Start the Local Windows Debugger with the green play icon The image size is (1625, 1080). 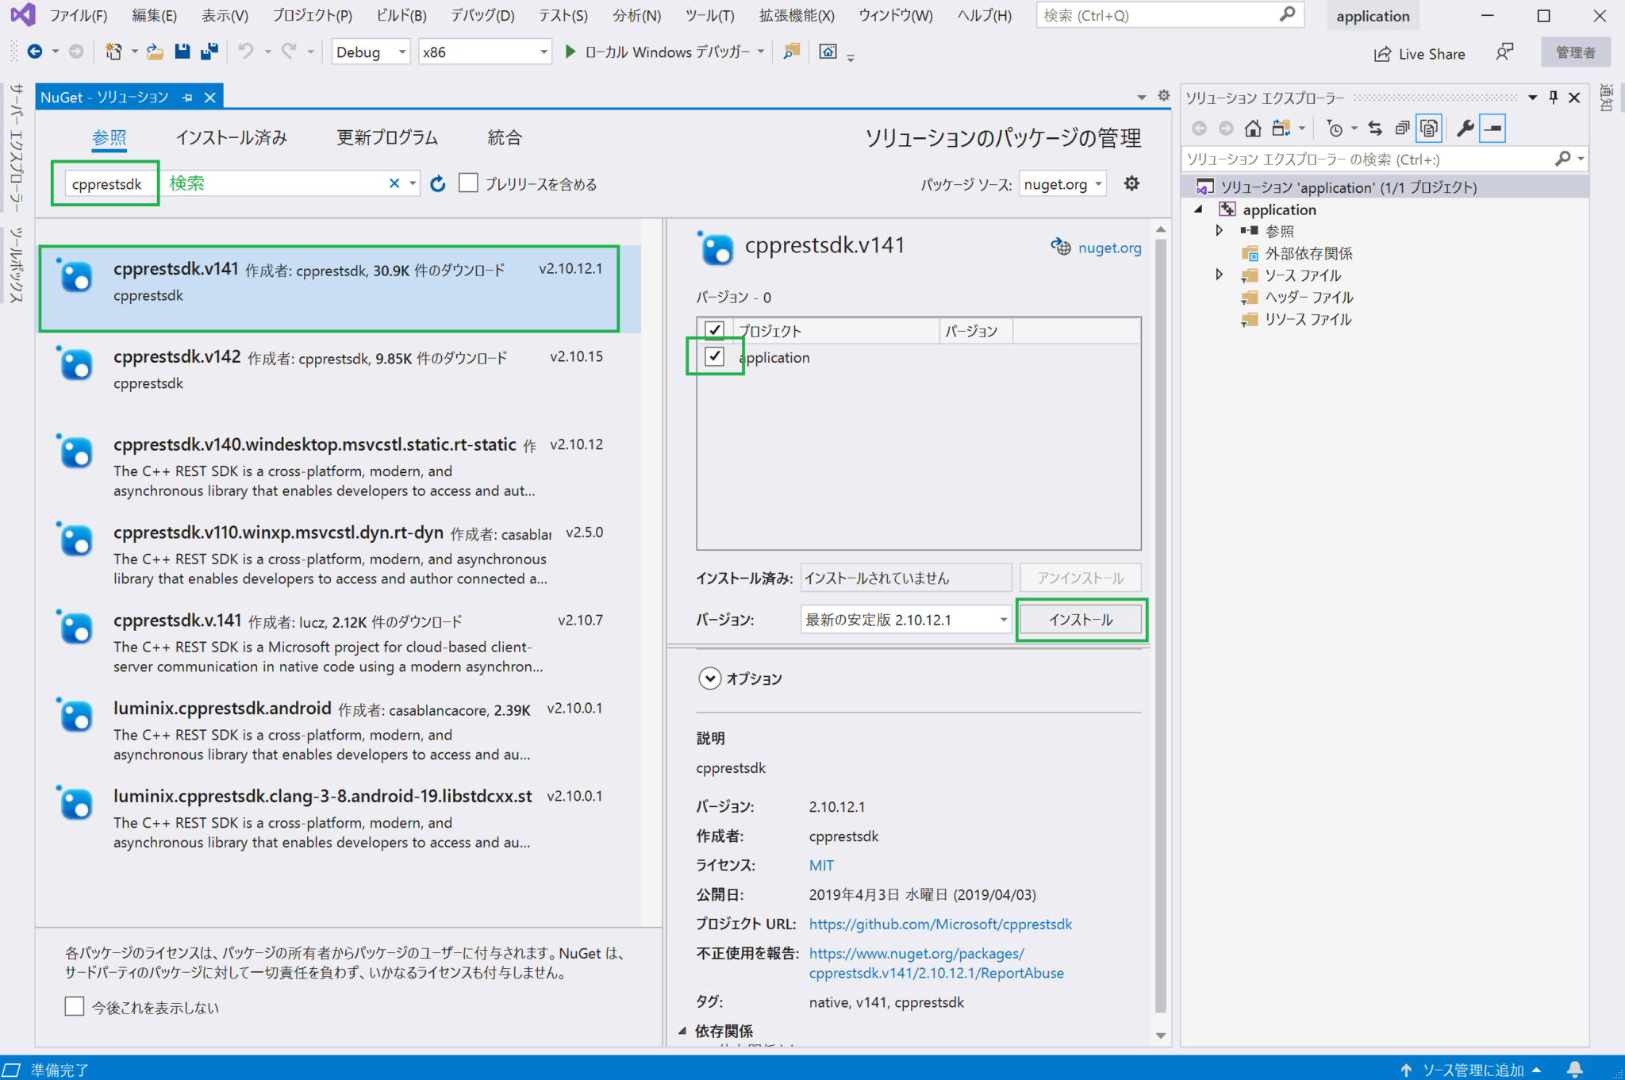point(570,52)
